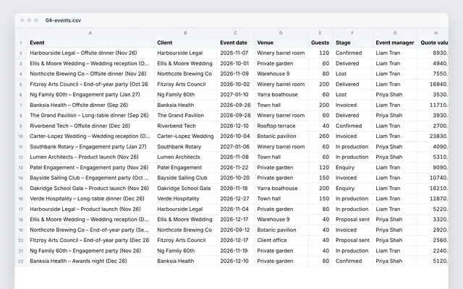Click the 'Event' header cell
463x289 pixels.
click(90, 43)
